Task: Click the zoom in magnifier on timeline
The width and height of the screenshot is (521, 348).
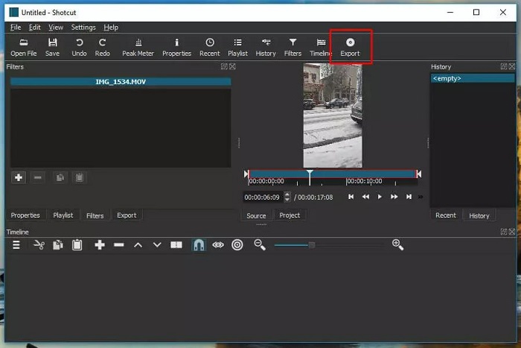Action: point(397,244)
